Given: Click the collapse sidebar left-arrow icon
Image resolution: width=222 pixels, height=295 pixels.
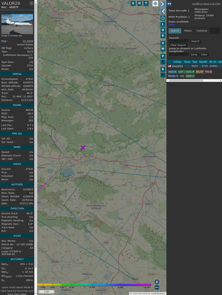Looking at the screenshot, I should click(x=163, y=11).
